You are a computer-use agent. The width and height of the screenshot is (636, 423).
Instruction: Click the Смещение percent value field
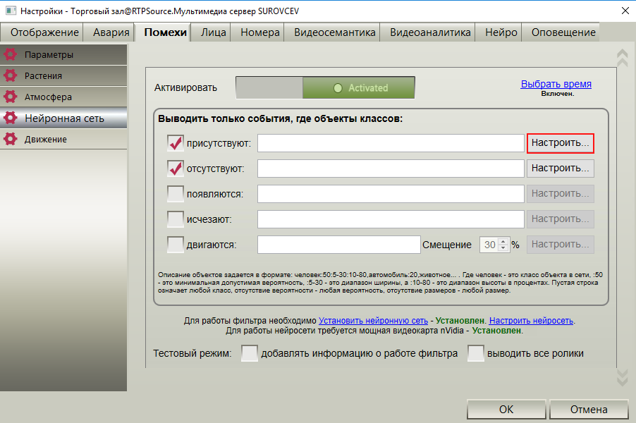489,245
